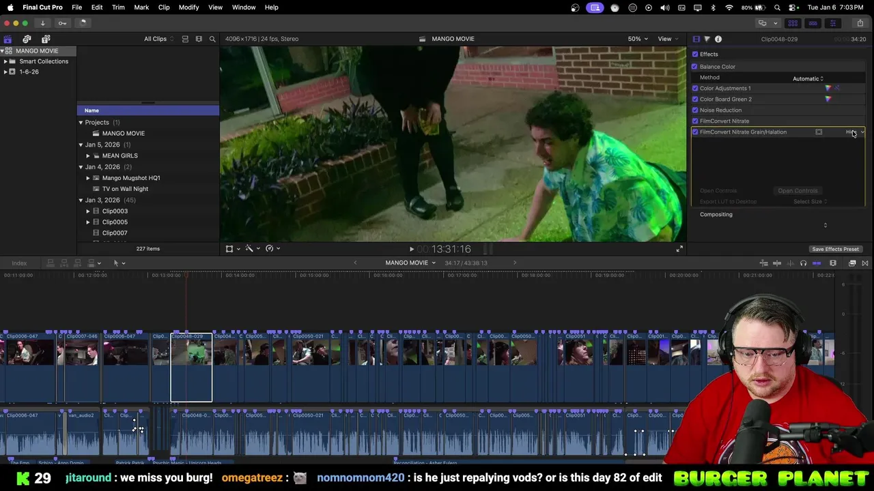
Task: Open the viewer 50% zoom dropdown
Action: [x=637, y=39]
